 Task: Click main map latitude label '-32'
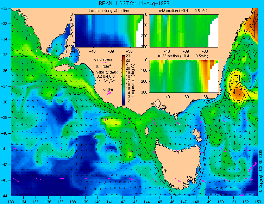pos(4,8)
